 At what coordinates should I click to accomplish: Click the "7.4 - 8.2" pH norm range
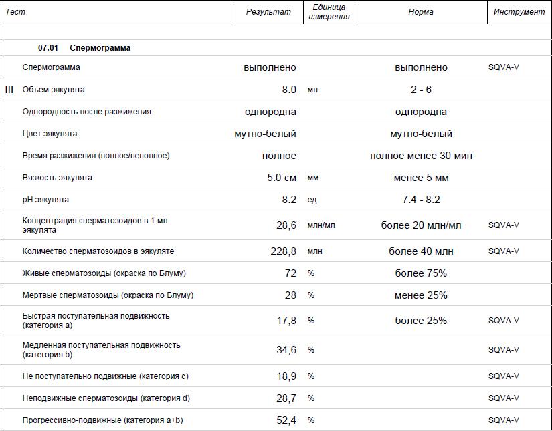pyautogui.click(x=421, y=200)
